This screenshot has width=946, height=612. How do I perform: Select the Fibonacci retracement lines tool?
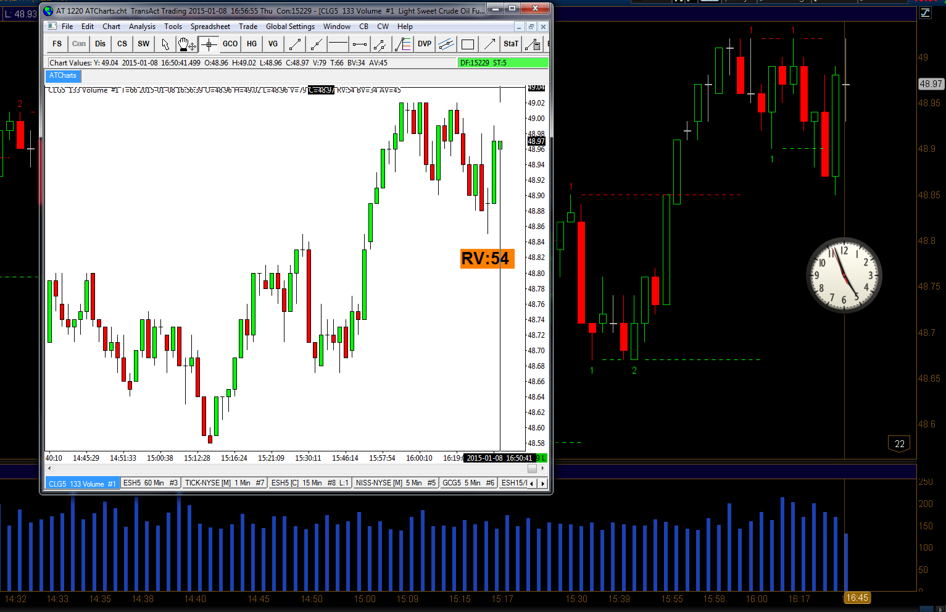tap(403, 44)
